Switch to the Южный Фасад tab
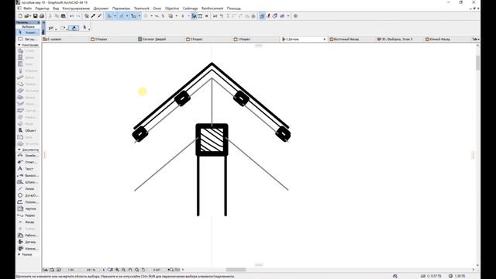 point(447,40)
